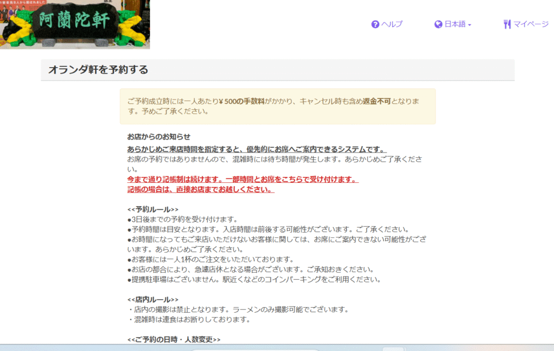Go to マイページ in the header
The image size is (554, 351).
coord(530,24)
